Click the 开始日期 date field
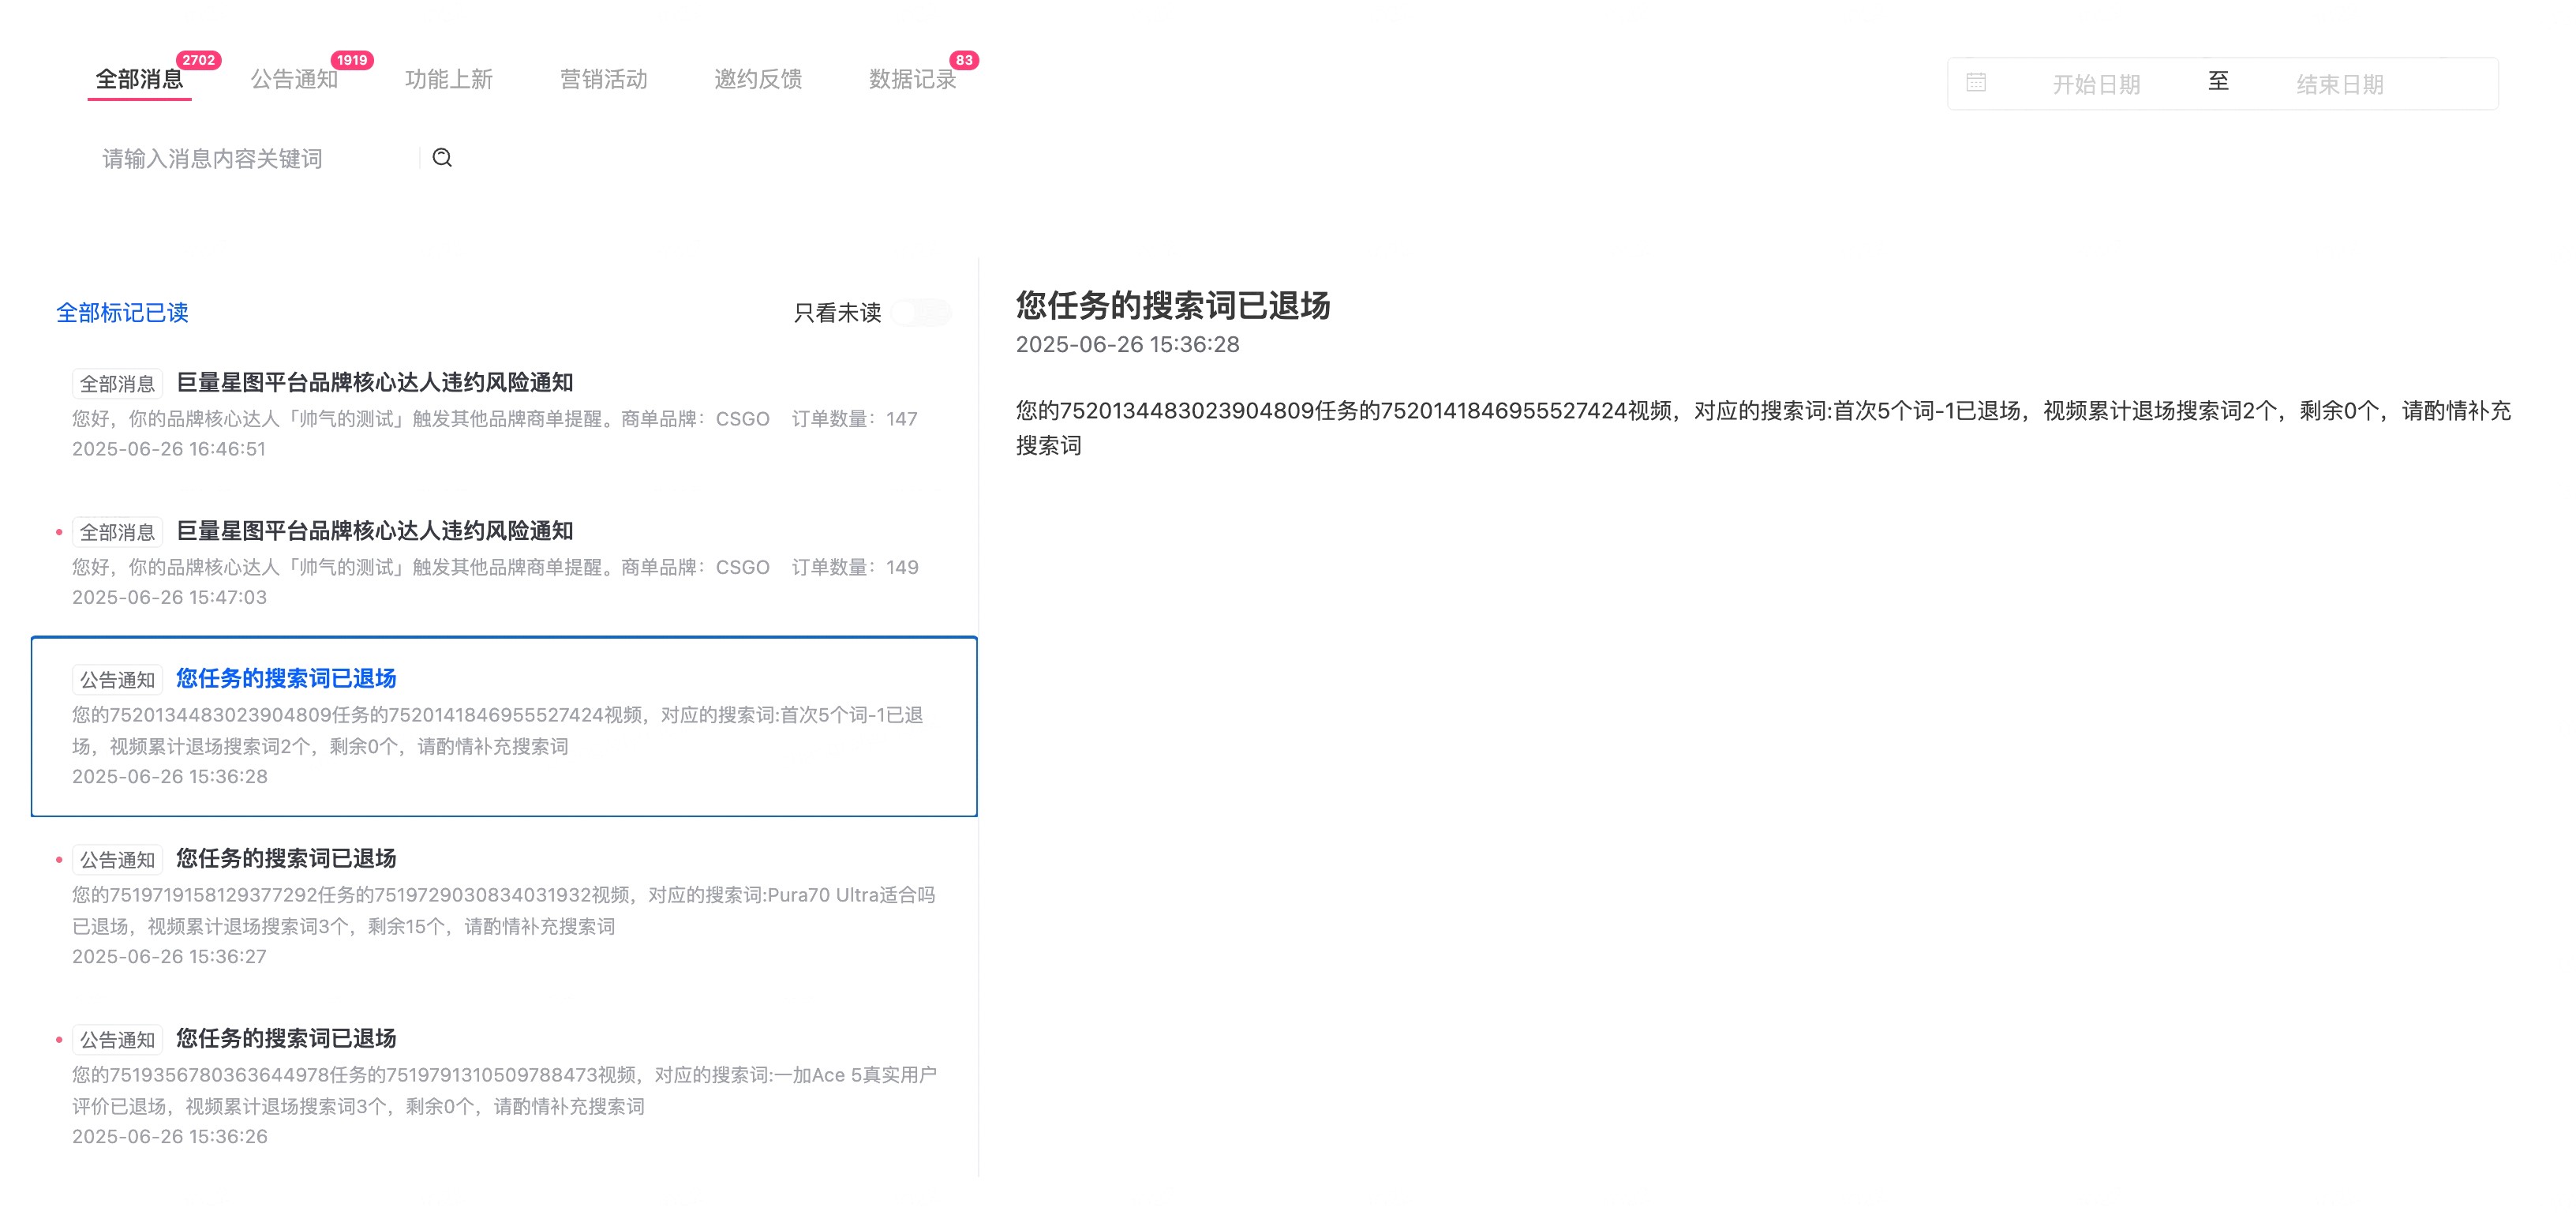2576x1230 pixels. click(x=2096, y=84)
